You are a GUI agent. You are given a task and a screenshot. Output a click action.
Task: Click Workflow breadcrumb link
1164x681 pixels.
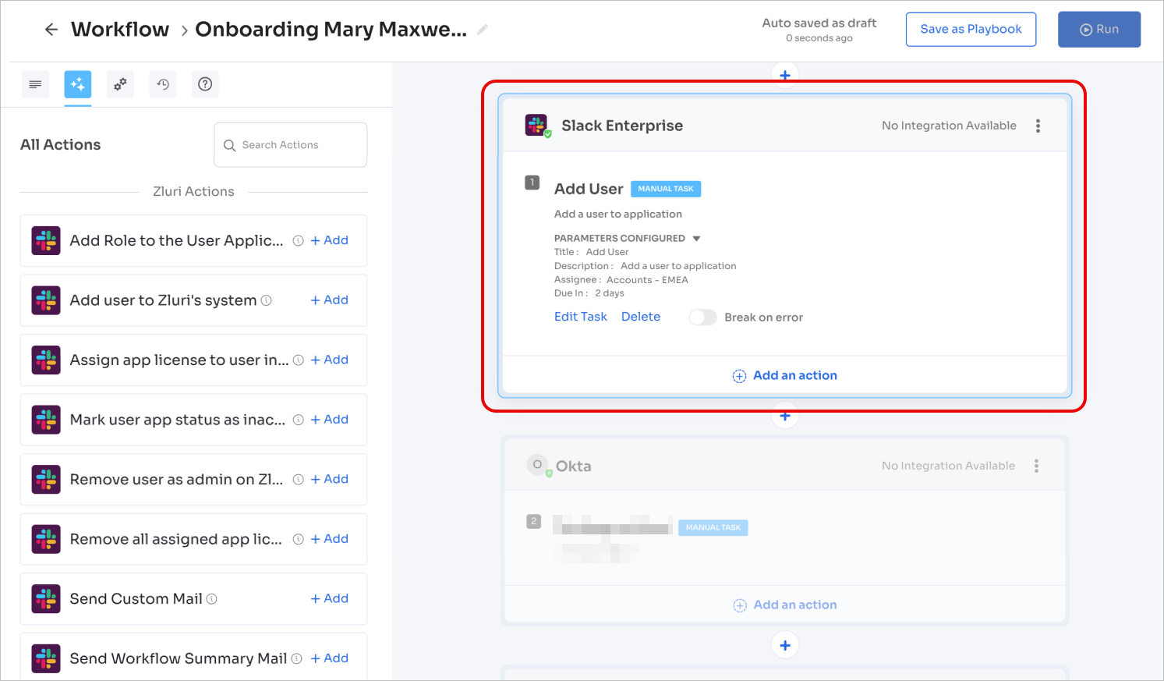pyautogui.click(x=120, y=30)
